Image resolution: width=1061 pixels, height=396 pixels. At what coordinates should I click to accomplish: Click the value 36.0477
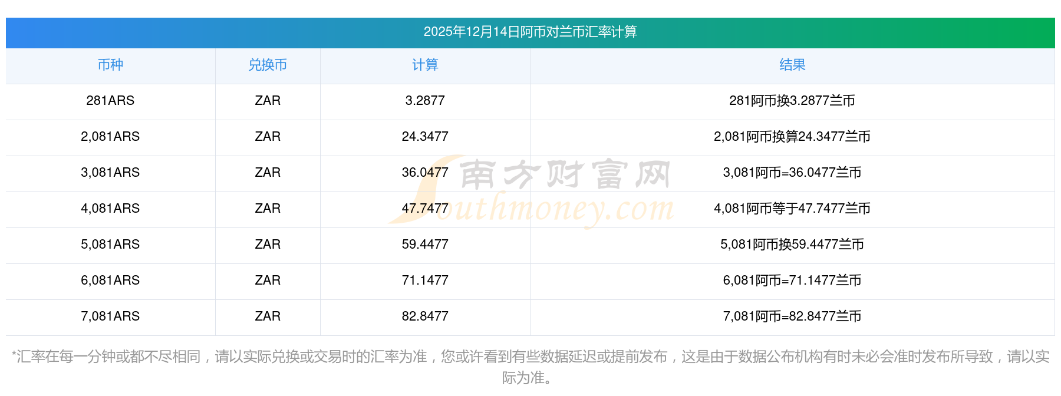(425, 173)
